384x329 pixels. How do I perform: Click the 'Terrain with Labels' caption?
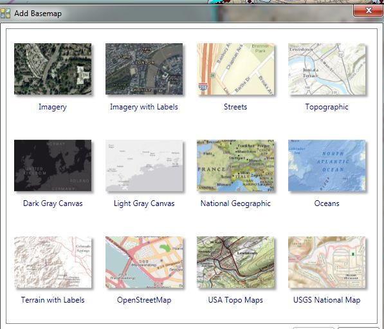click(53, 300)
